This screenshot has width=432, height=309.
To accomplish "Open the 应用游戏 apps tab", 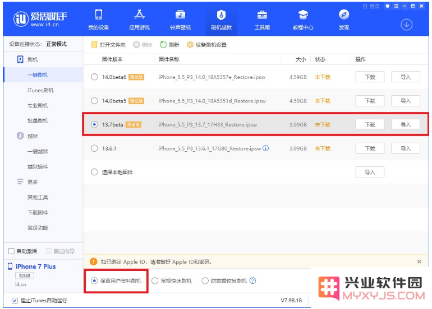I will tap(139, 19).
